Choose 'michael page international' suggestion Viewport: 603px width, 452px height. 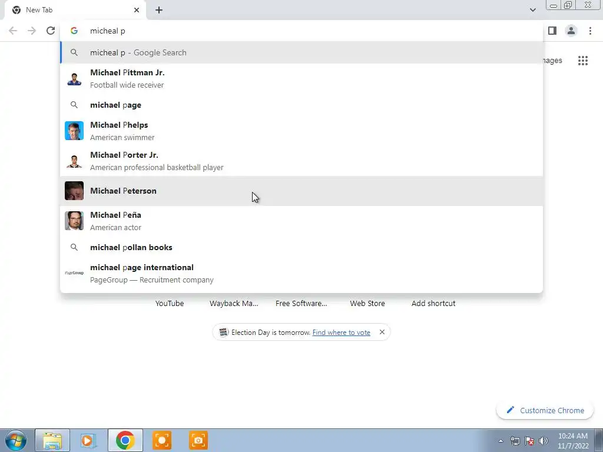point(301,273)
